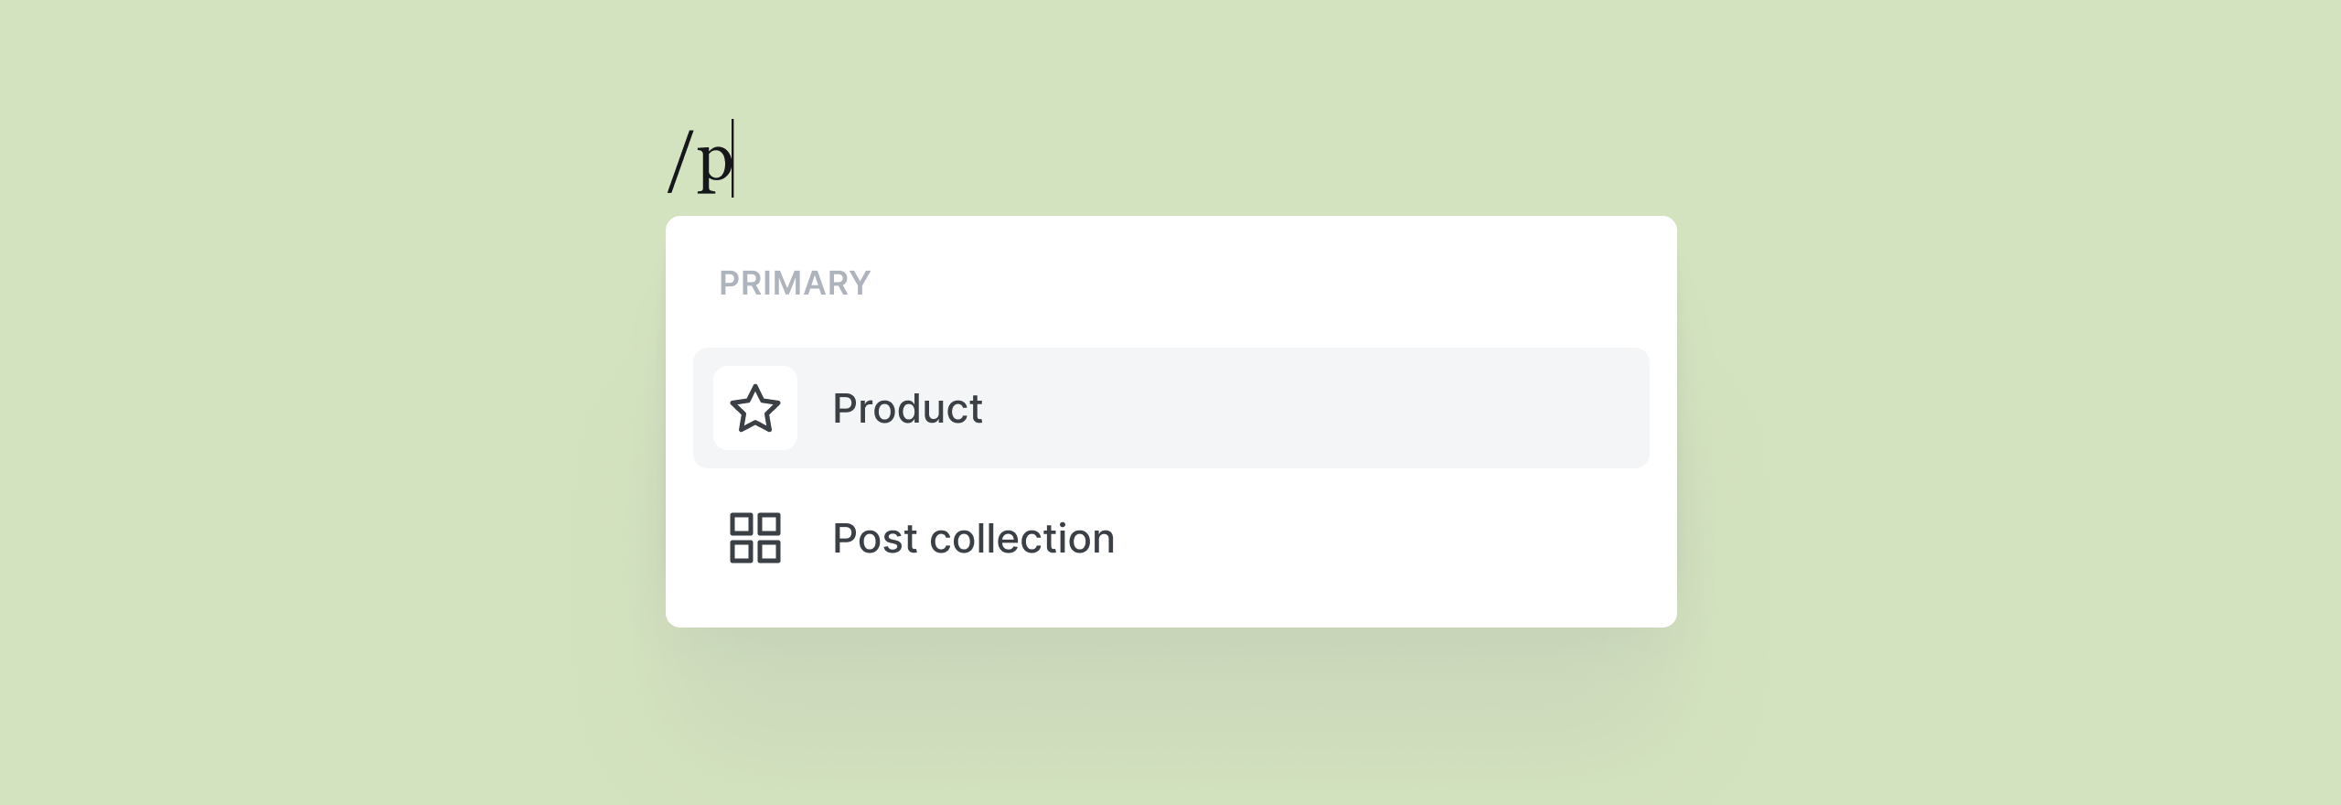Image resolution: width=2341 pixels, height=805 pixels.
Task: Click the PRIMARY section header
Action: tap(794, 284)
